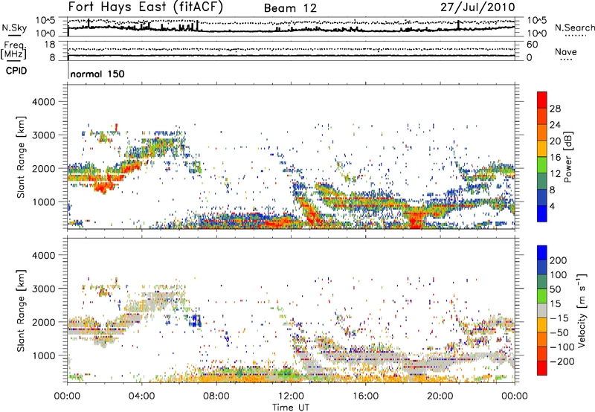The height and width of the screenshot is (412, 595).
Task: Click the '04:00' time tick label
Action: [141, 396]
